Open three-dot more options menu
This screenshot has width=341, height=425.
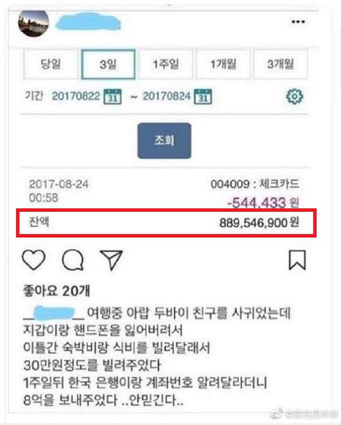coord(298,21)
